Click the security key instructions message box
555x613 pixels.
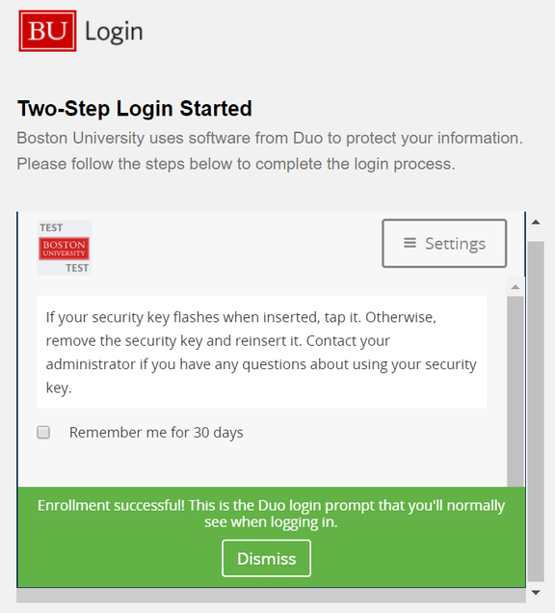[261, 352]
